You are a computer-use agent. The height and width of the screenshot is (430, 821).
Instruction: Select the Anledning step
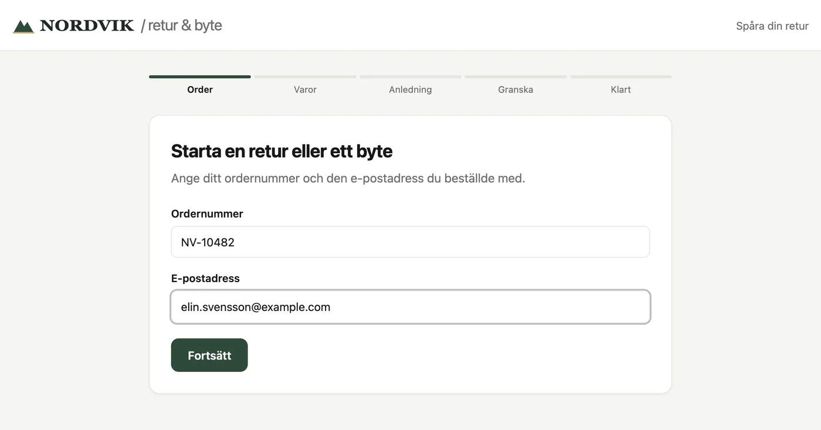(x=410, y=85)
